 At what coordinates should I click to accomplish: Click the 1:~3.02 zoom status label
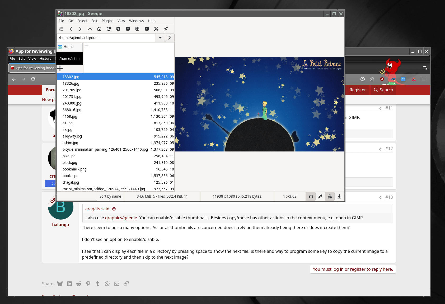290,196
